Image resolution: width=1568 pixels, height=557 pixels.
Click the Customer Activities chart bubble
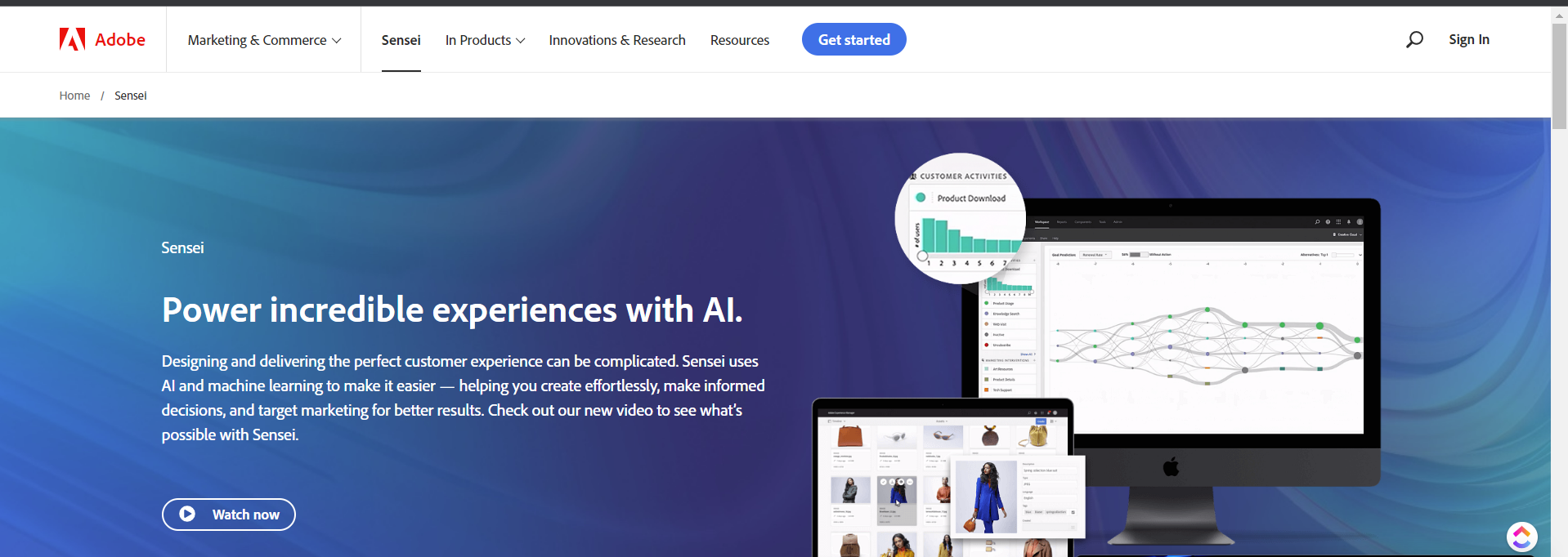pos(961,218)
